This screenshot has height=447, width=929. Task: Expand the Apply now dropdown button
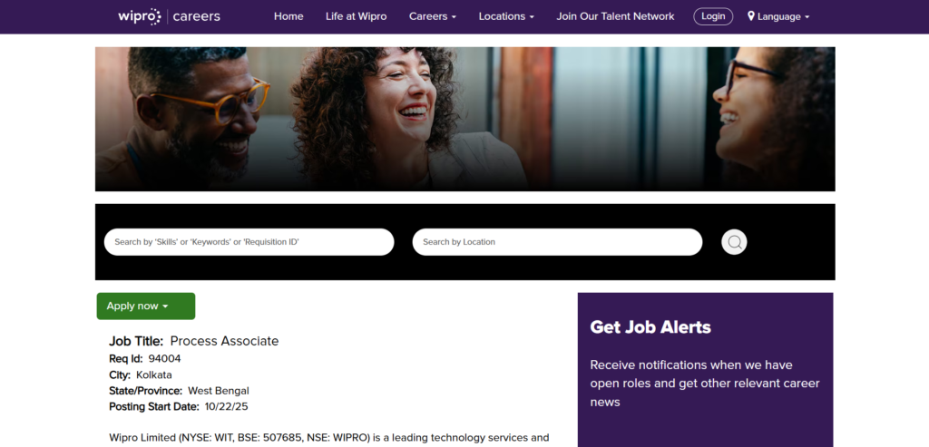tap(146, 306)
